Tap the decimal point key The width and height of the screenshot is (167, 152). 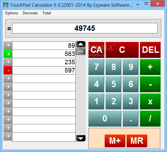tap(131, 119)
